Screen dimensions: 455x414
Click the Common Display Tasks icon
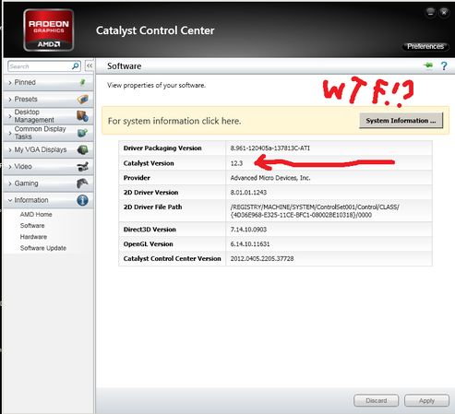coord(82,133)
